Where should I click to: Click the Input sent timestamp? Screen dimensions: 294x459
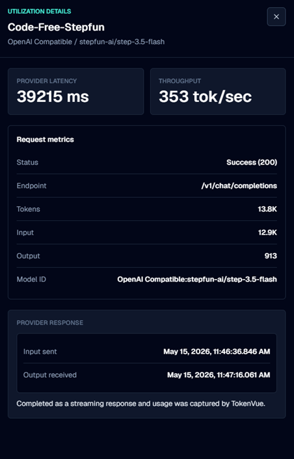click(217, 352)
